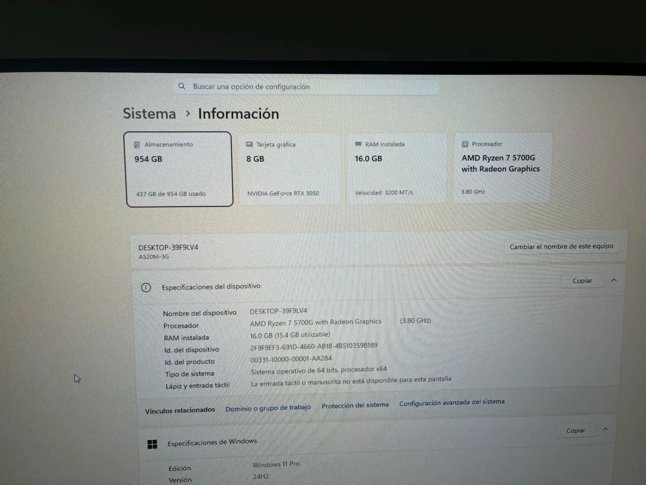Click the 24H2 version value
The width and height of the screenshot is (646, 485).
[x=261, y=476]
